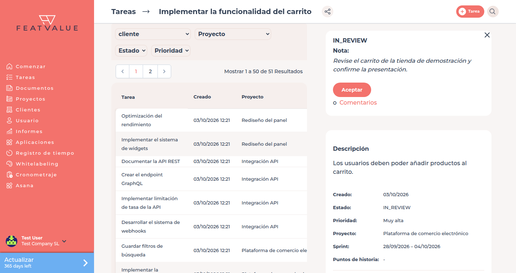This screenshot has width=516, height=273.
Task: Click the Aceptar button
Action: (352, 90)
